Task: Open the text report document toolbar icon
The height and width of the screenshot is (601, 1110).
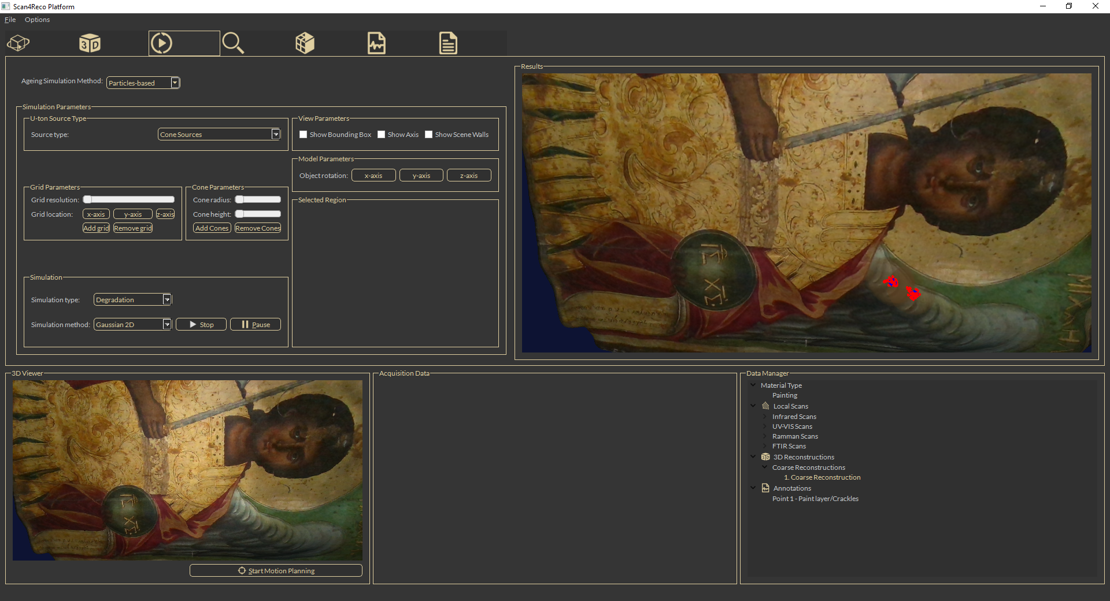Action: coord(448,43)
